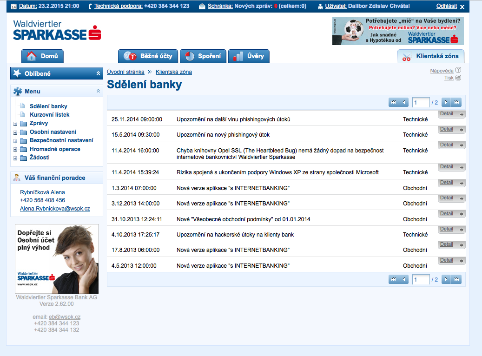The width and height of the screenshot is (482, 356).
Task: Click the financial advisor person icon
Action: click(x=17, y=178)
